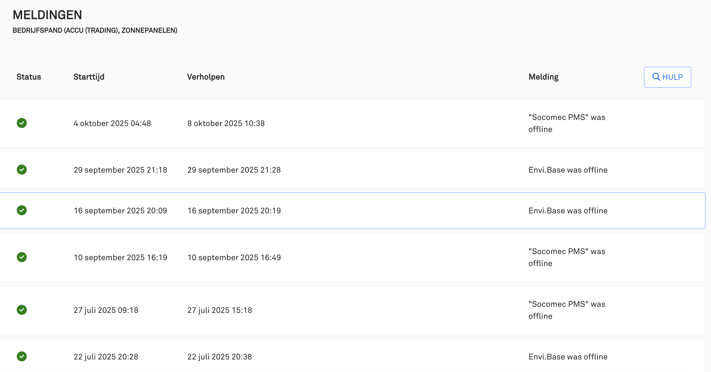This screenshot has height=372, width=711.
Task: Click green check icon for 16 september row
Action: pos(22,210)
